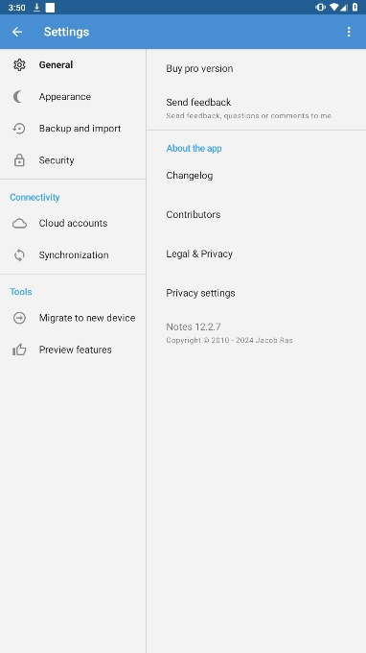Viewport: 366px width, 653px height.
Task: Click the Appearance moon icon
Action: point(18,97)
